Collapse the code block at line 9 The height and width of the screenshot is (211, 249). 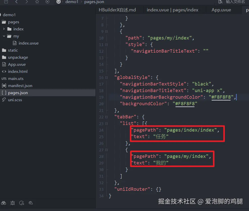(106, 31)
